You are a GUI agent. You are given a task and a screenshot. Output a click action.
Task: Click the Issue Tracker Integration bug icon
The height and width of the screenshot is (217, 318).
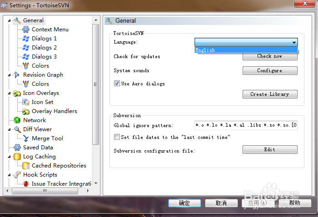click(x=26, y=184)
